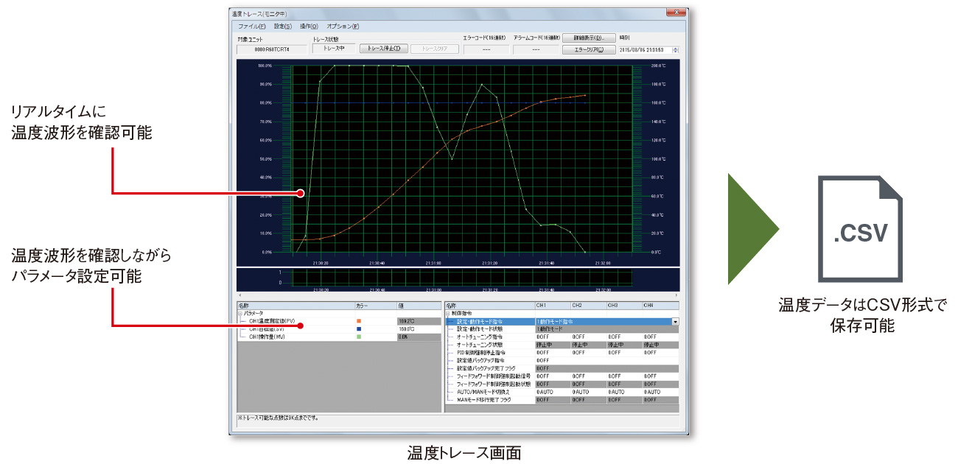Click the green CH1 MV color swatch

358,337
